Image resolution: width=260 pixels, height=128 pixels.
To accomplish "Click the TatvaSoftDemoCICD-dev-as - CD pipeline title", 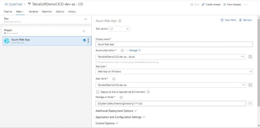I will (x=58, y=4).
